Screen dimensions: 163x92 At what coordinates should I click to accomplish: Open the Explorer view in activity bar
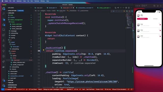(4, 8)
